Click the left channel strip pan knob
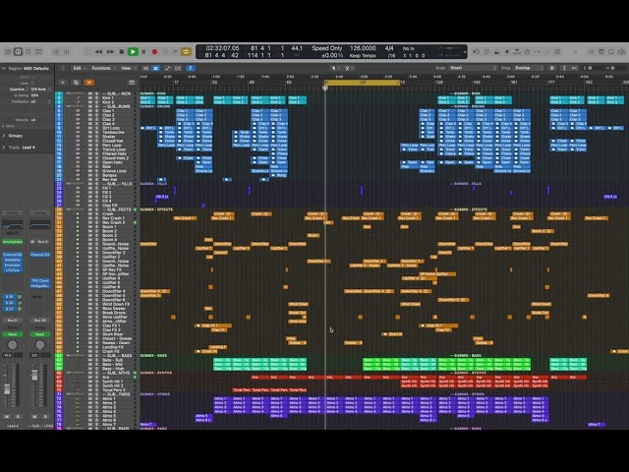The height and width of the screenshot is (472, 629). [13, 345]
